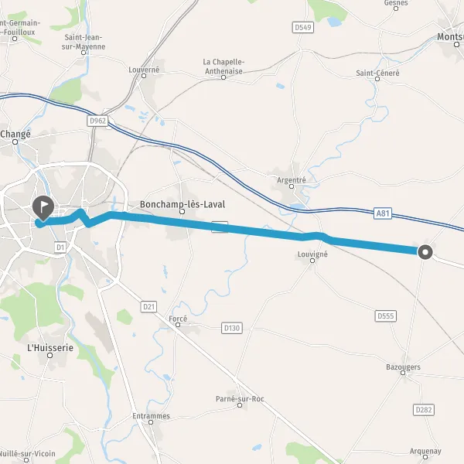This screenshot has height=464, width=464.
Task: Select the Bonchamp-lès-Laval town label
Action: 183,204
